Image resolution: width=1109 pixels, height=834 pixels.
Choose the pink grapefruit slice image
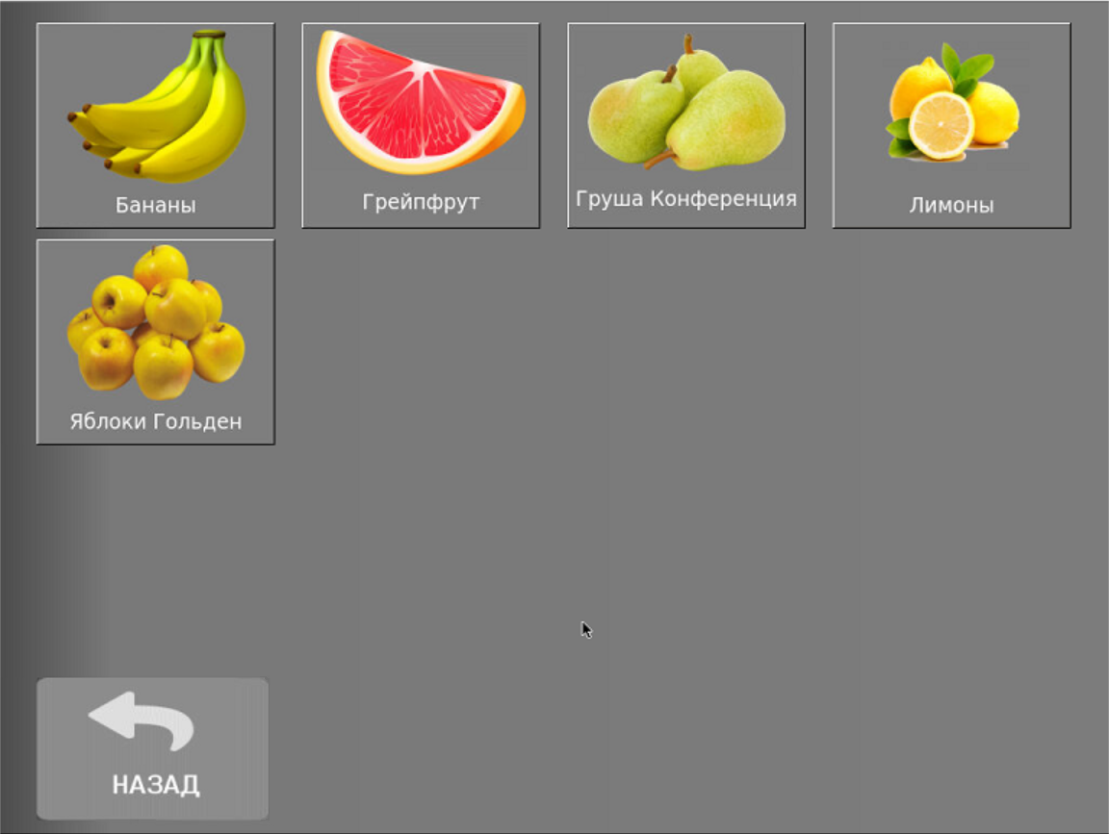pos(421,103)
